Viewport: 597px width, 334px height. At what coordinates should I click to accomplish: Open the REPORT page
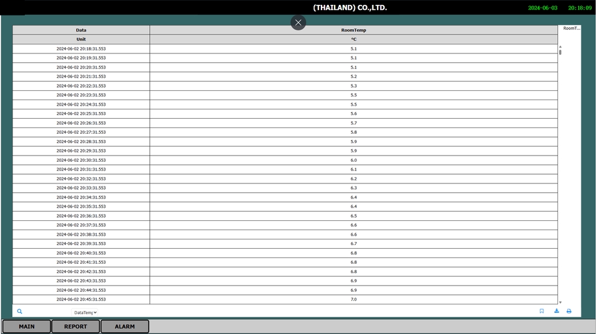point(75,327)
